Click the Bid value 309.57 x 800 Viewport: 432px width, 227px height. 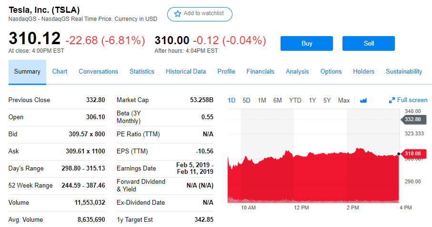pyautogui.click(x=87, y=134)
